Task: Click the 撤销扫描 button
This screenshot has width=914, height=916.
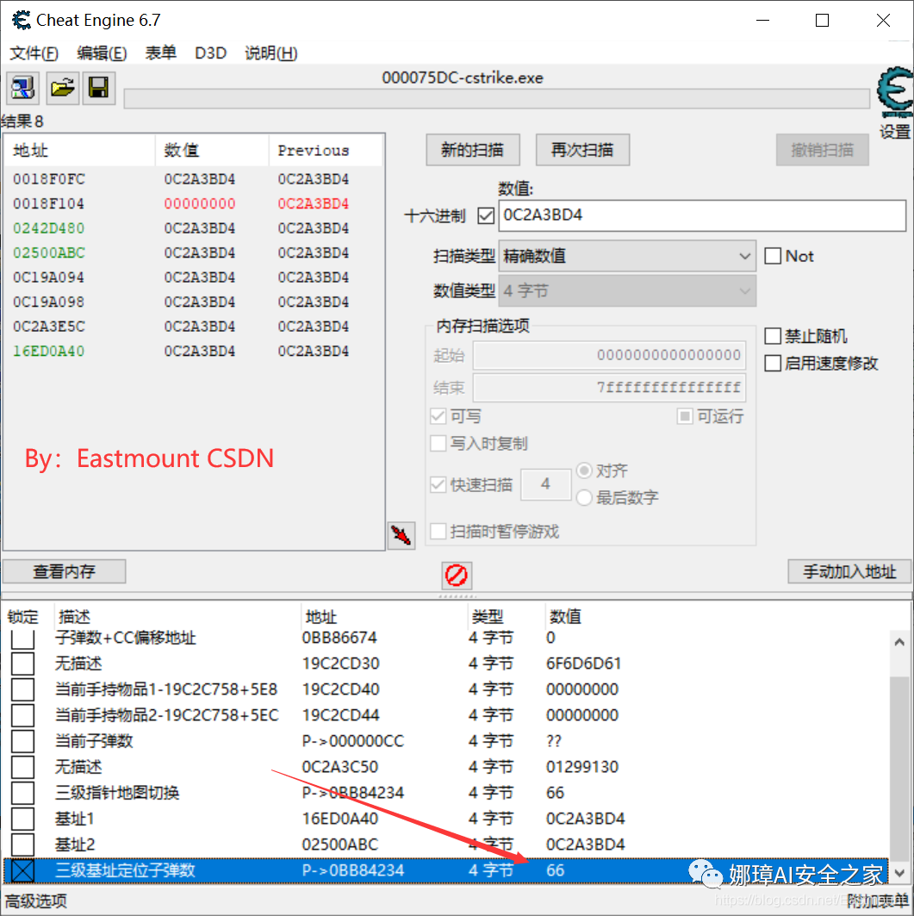Action: click(823, 150)
